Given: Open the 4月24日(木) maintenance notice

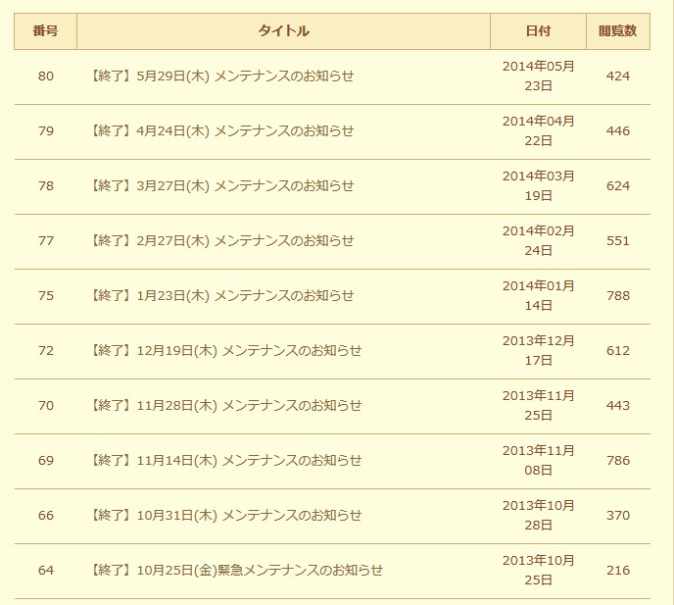Looking at the screenshot, I should pyautogui.click(x=221, y=131).
